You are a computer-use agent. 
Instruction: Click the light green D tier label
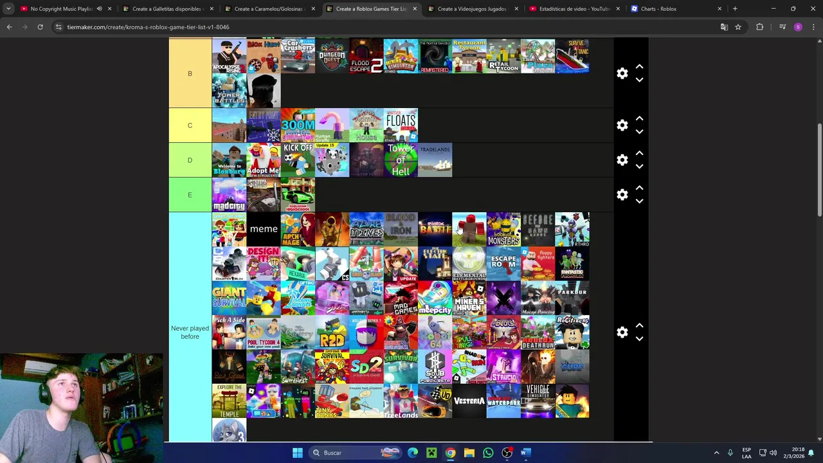(x=190, y=160)
